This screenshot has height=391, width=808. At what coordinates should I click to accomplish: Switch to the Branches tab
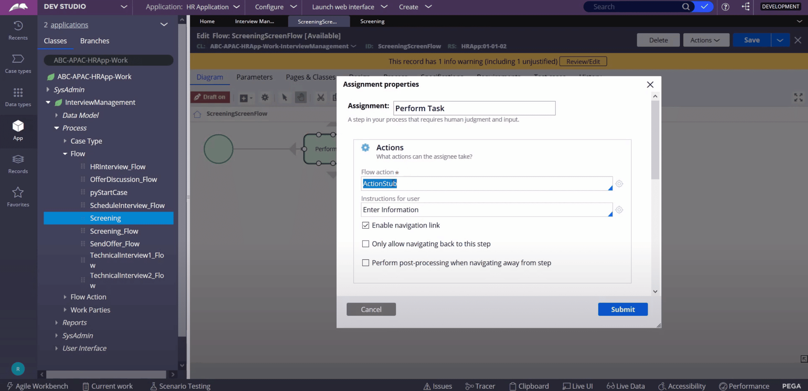94,41
